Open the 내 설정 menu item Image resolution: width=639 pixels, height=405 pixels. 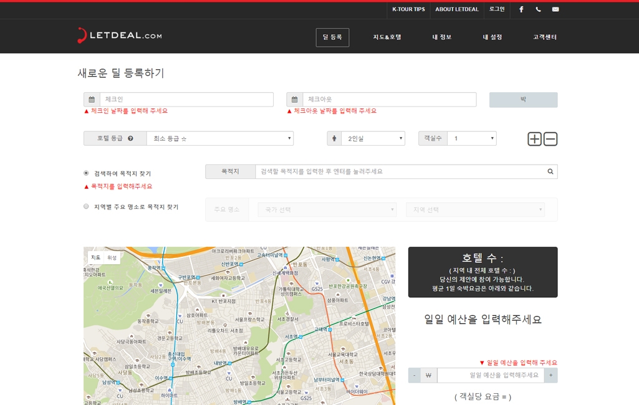492,37
